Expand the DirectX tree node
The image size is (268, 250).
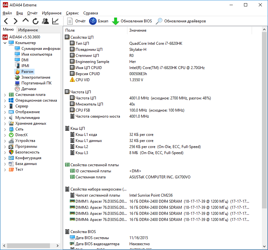point(5,135)
